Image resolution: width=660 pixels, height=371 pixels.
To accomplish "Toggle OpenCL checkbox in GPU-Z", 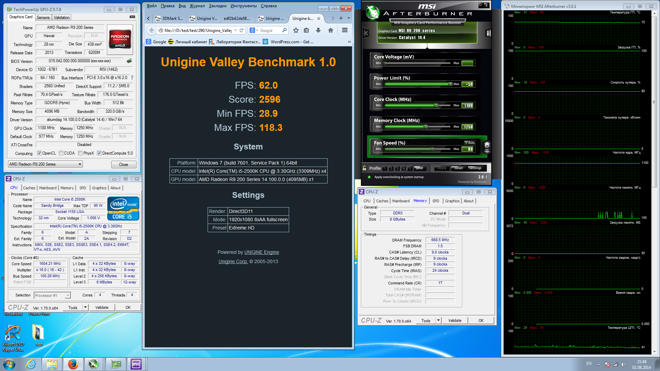I will [39, 153].
